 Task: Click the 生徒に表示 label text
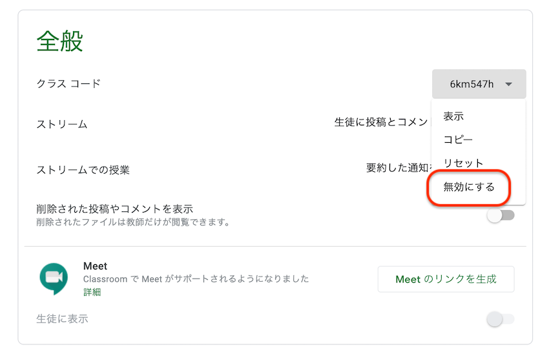pyautogui.click(x=62, y=319)
